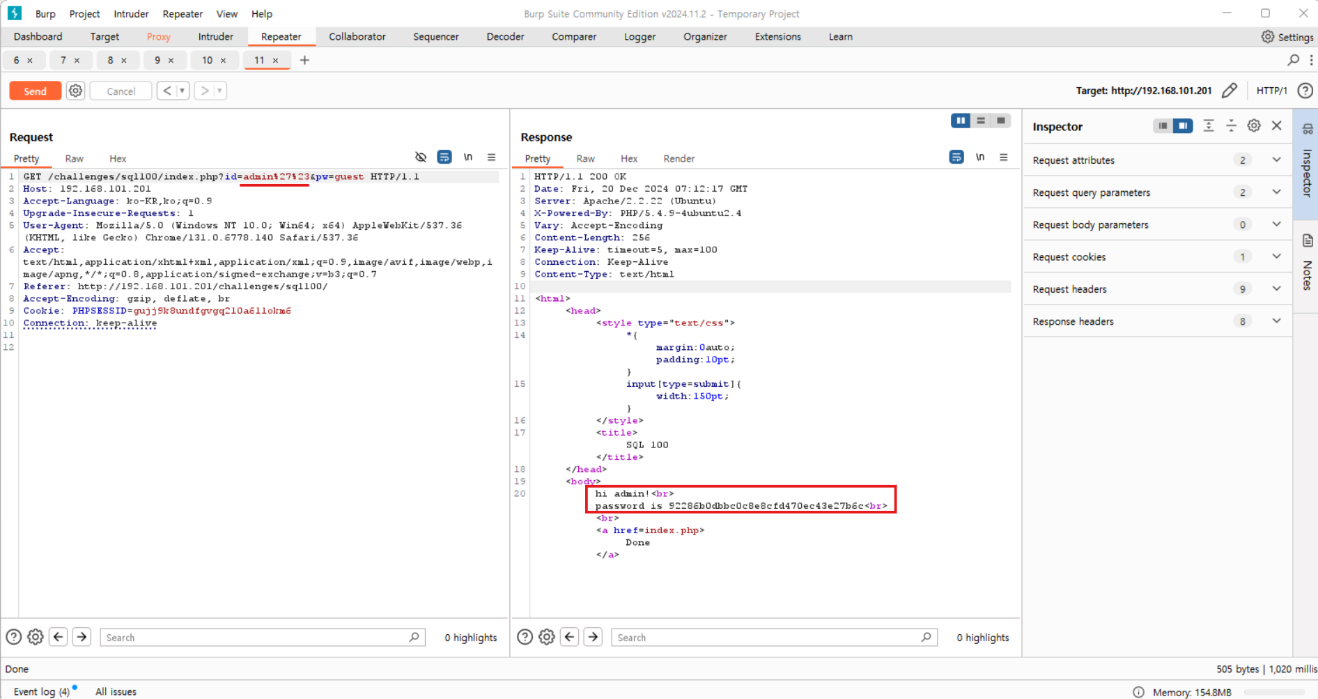Click the Cancel button
This screenshot has width=1318, height=699.
pyautogui.click(x=121, y=91)
